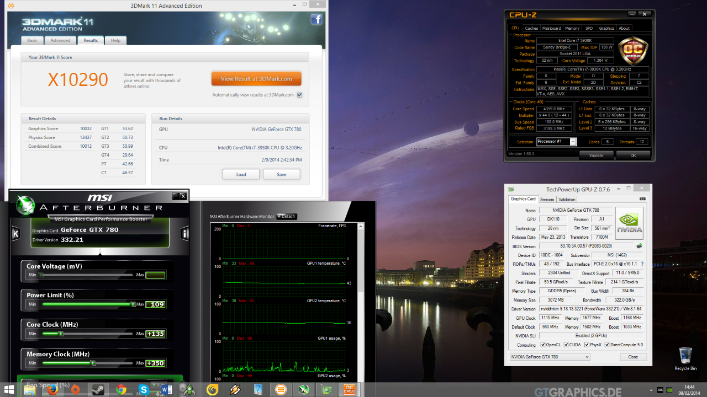Click Validate button in CPU-Z
Screen dimensions: 707x397
click(x=596, y=155)
